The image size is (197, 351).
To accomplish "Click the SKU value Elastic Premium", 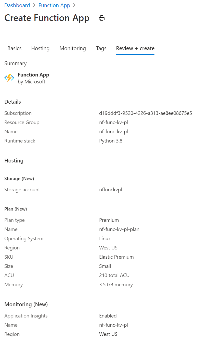I will tap(116, 257).
